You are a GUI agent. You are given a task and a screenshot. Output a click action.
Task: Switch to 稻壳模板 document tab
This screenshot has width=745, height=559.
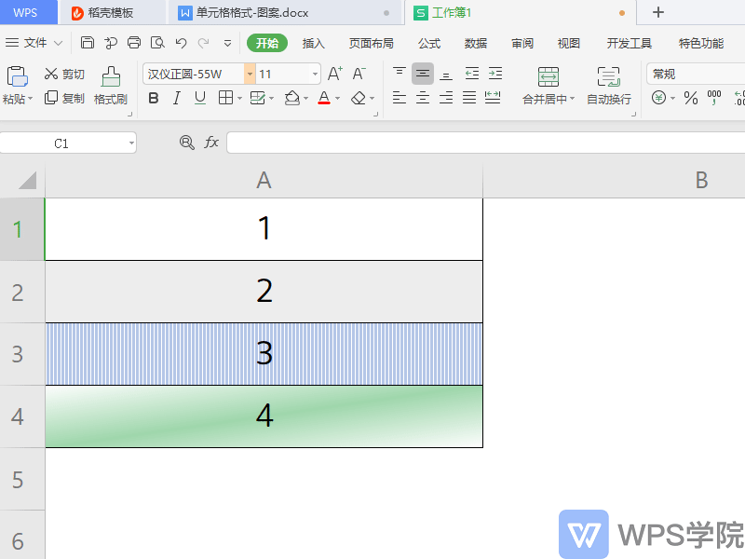point(112,13)
